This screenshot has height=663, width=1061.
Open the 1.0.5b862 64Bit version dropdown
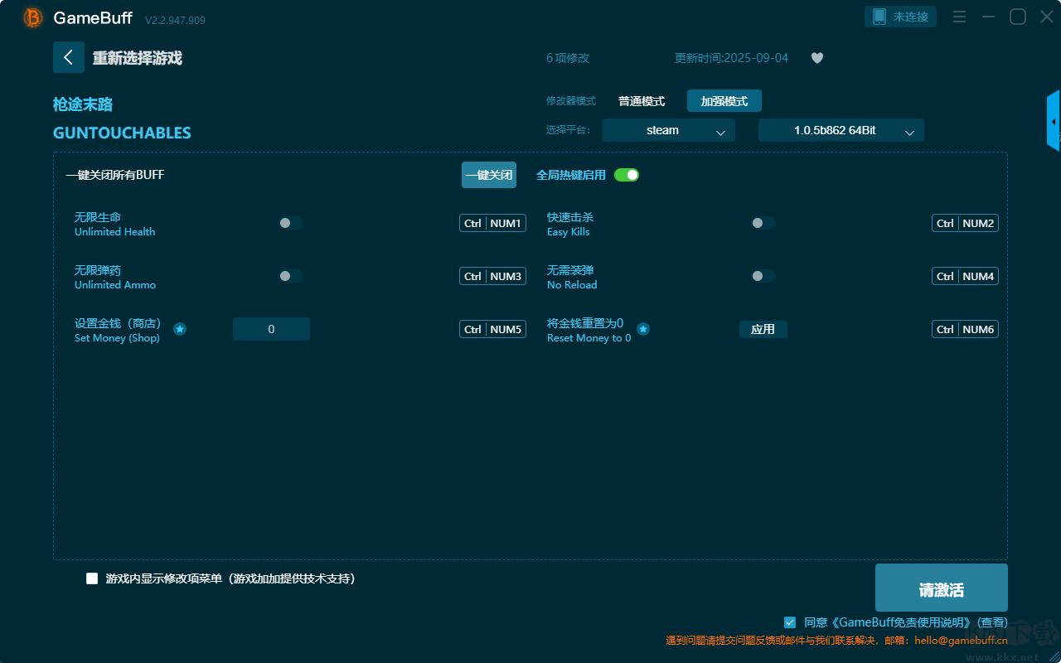pyautogui.click(x=841, y=130)
